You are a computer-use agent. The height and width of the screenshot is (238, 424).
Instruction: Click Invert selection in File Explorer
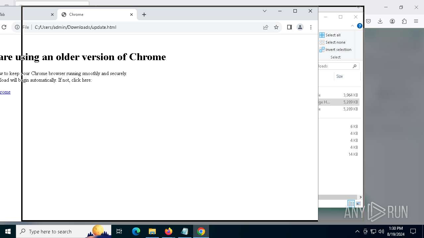pyautogui.click(x=335, y=50)
